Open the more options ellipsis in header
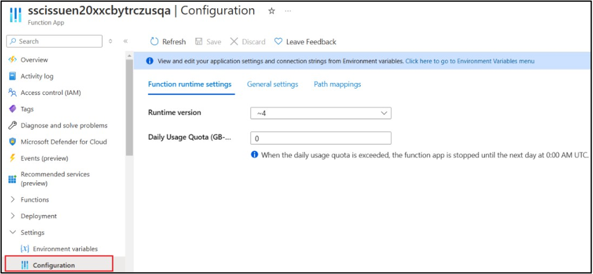 [x=288, y=11]
